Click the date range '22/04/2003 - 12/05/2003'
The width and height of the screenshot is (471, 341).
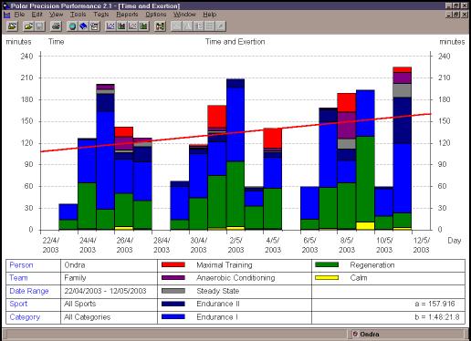coord(105,291)
